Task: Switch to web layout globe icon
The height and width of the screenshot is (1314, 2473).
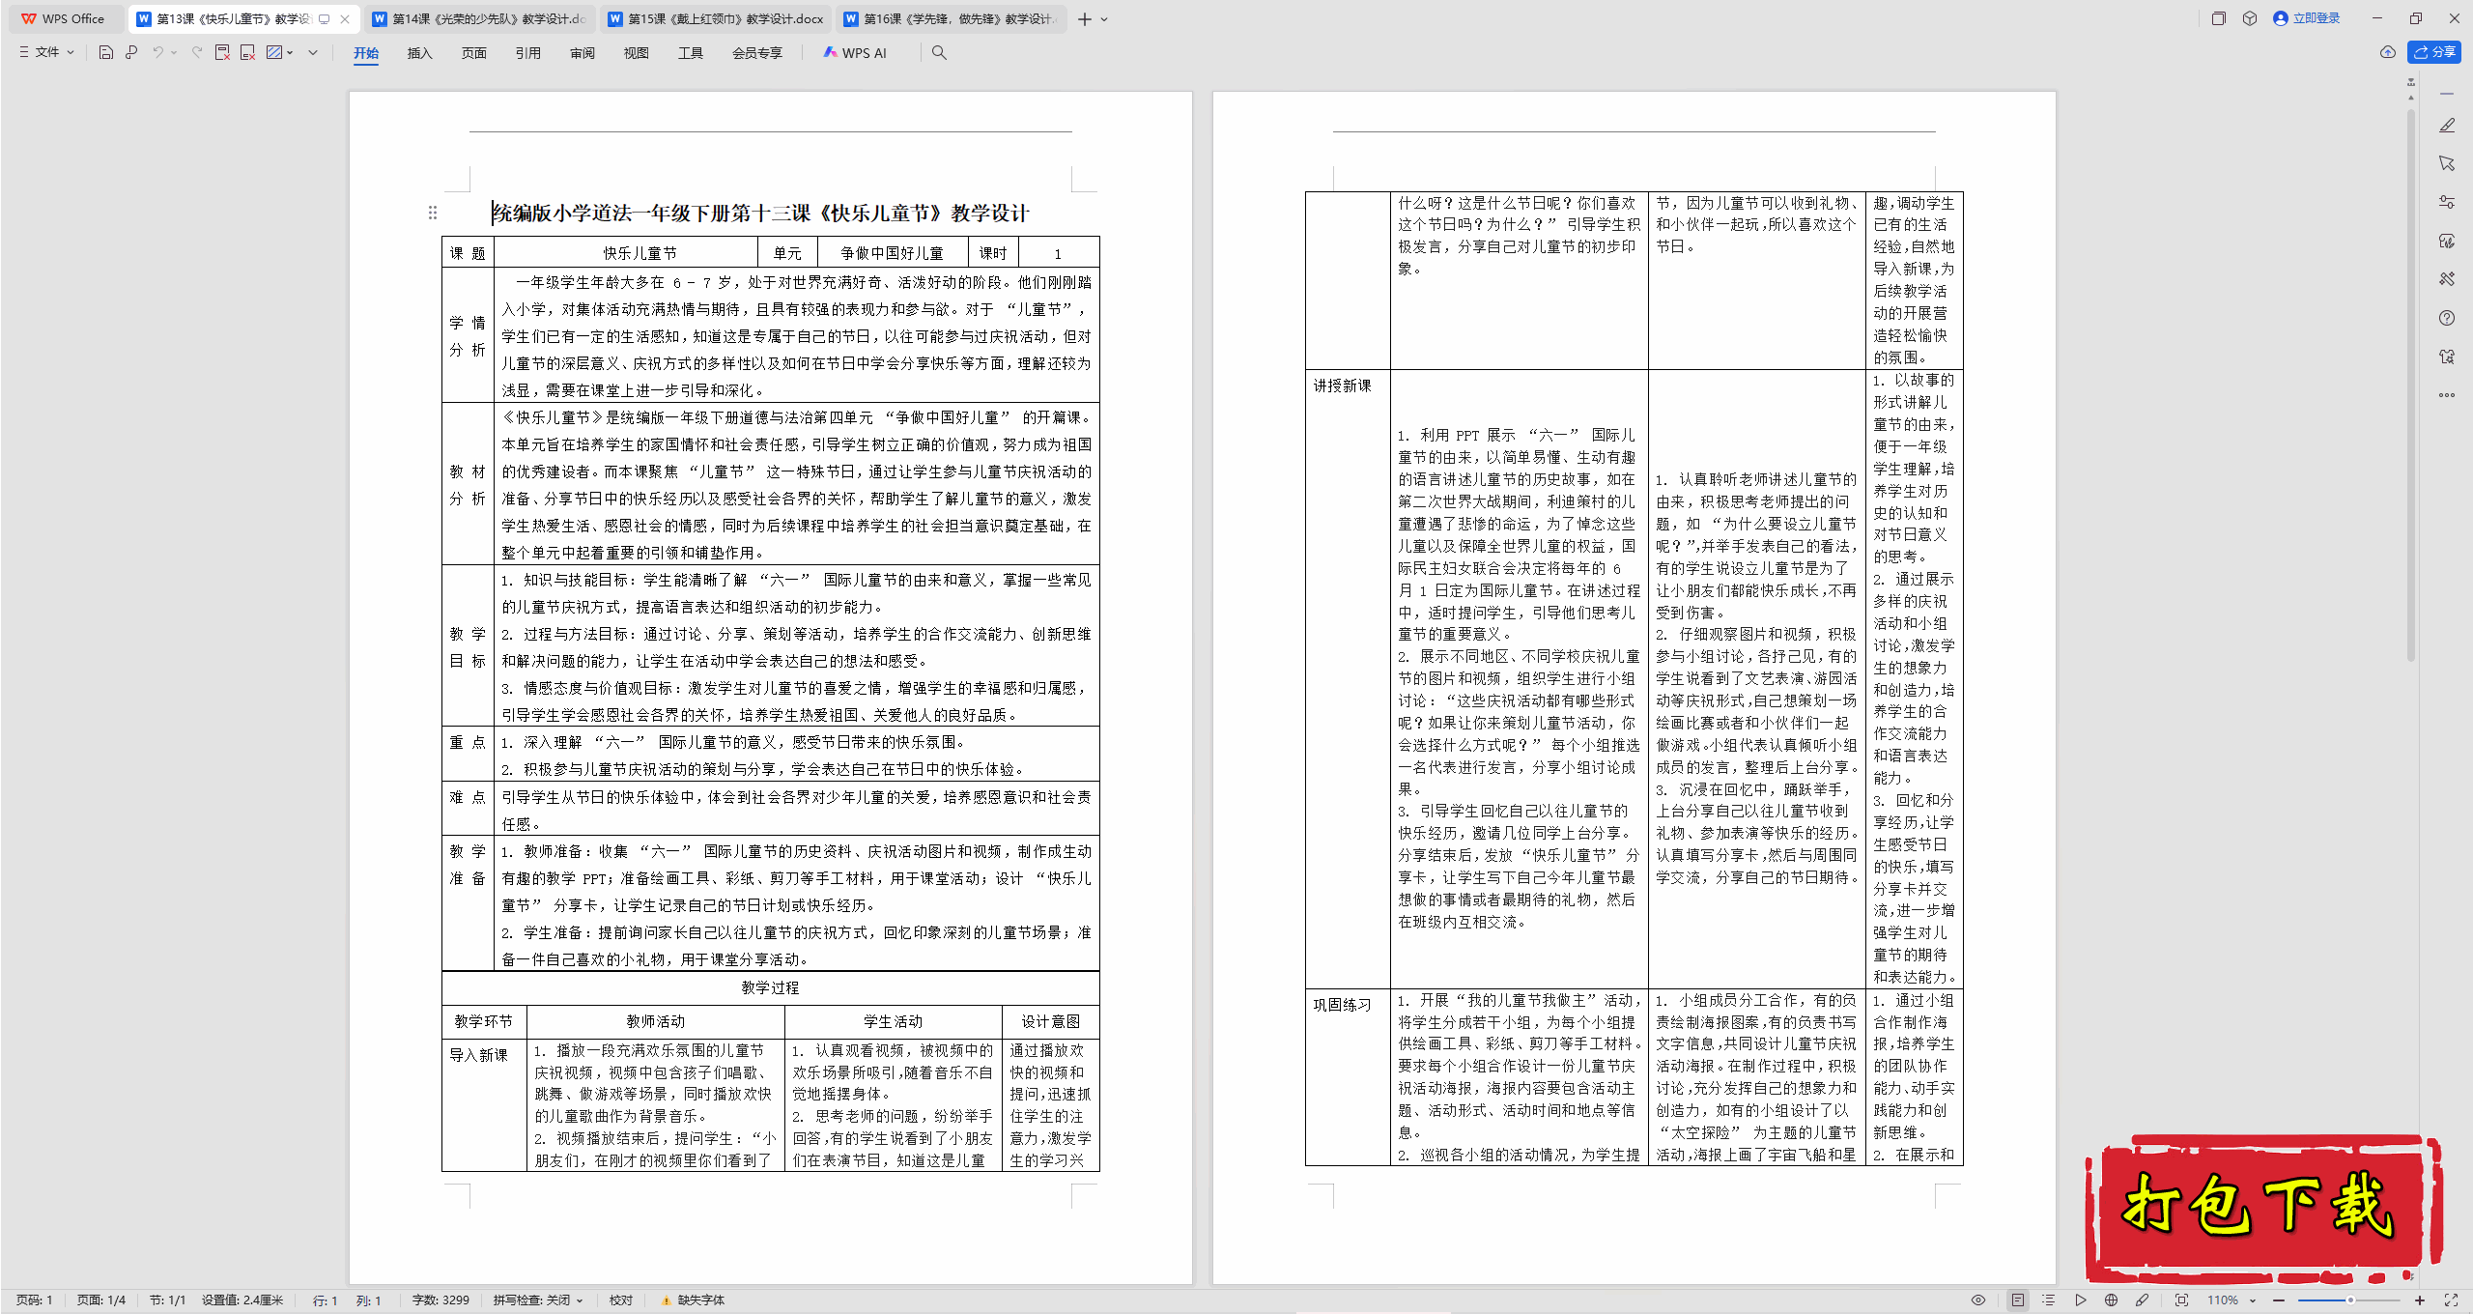Action: 2111,1300
